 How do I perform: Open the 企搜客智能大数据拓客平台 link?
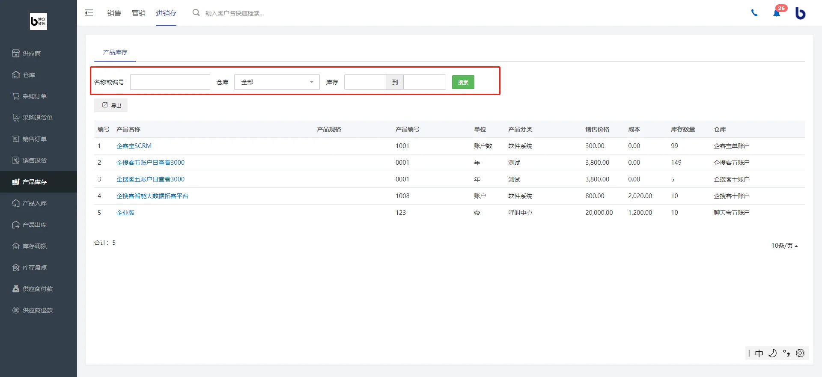tap(152, 196)
